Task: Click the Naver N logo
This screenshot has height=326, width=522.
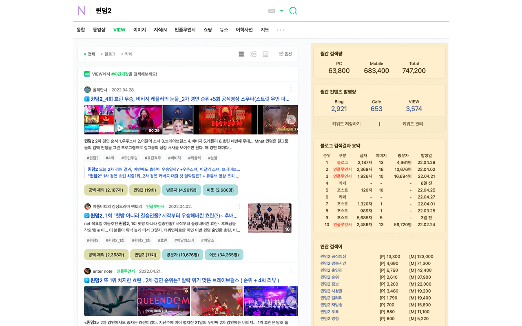Action: coord(82,11)
